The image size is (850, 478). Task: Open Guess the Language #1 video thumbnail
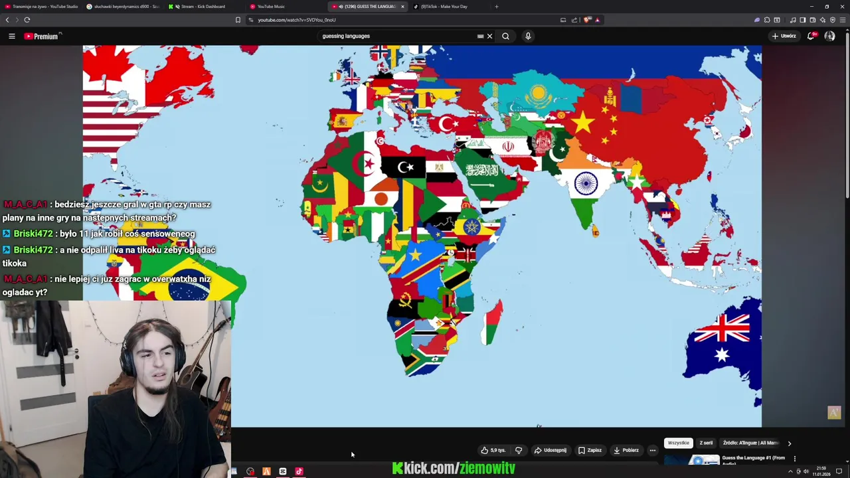(692, 459)
